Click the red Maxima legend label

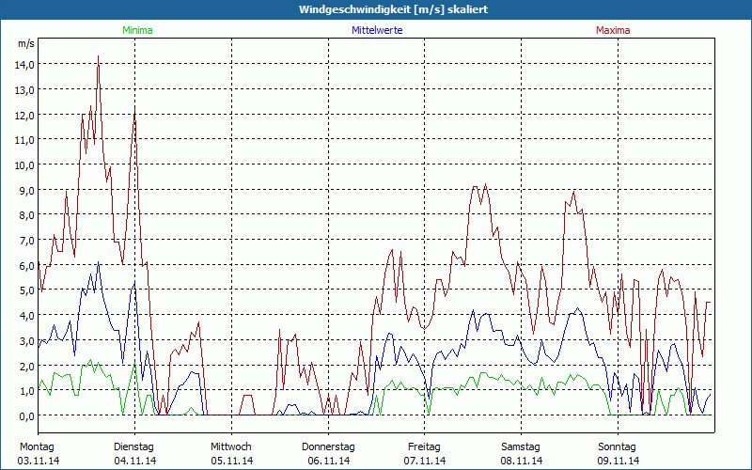pos(613,30)
